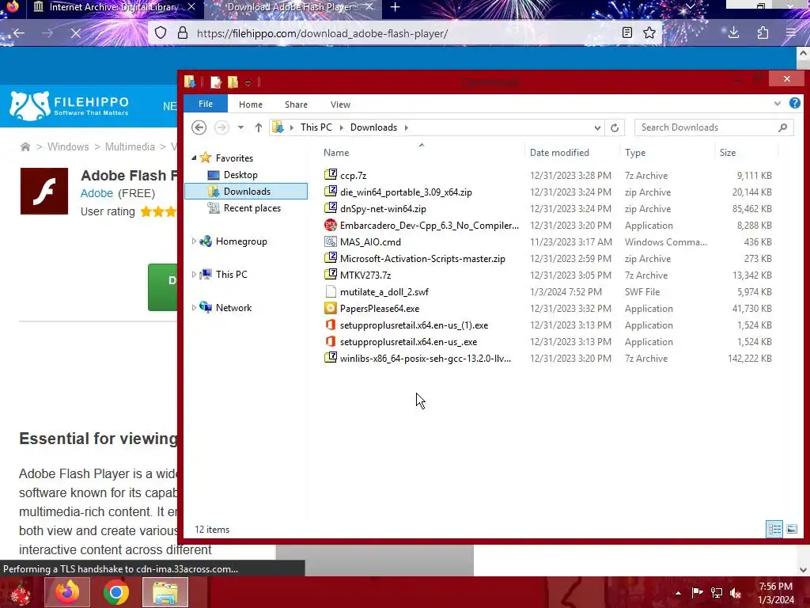Click the FileHippo logo

coord(69,105)
